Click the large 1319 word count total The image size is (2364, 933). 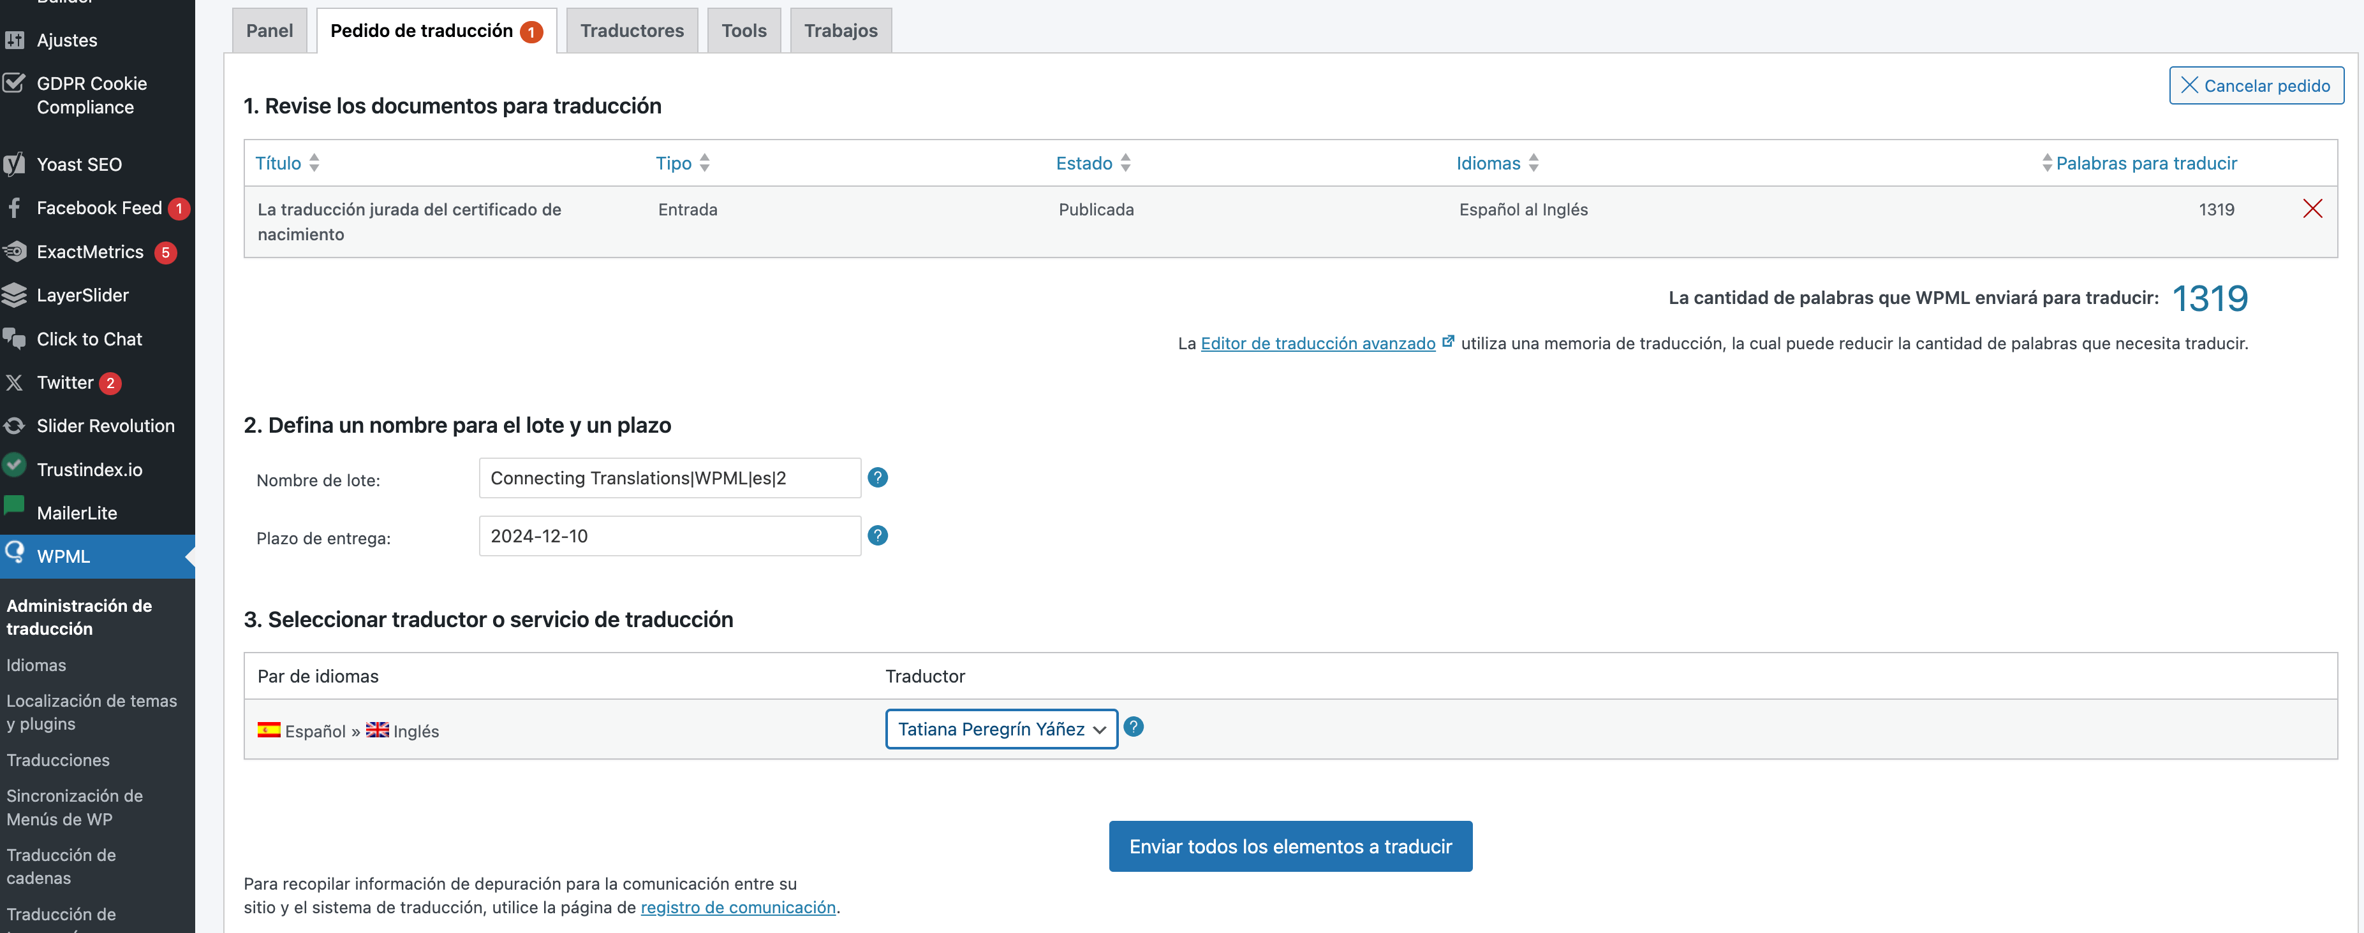click(2210, 298)
